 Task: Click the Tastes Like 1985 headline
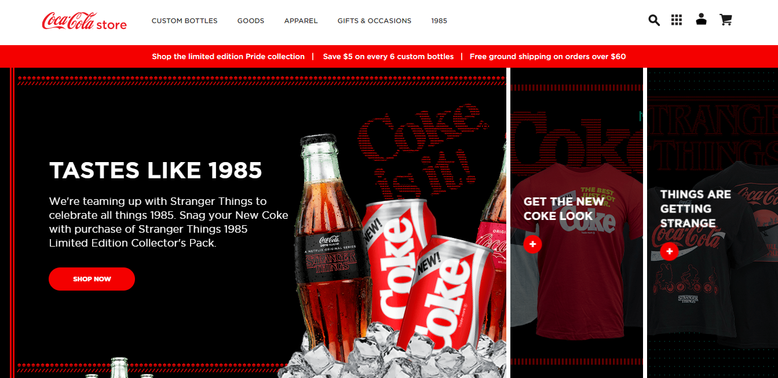[156, 171]
